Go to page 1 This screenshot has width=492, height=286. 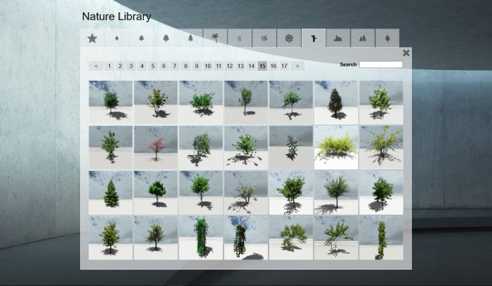(x=109, y=66)
